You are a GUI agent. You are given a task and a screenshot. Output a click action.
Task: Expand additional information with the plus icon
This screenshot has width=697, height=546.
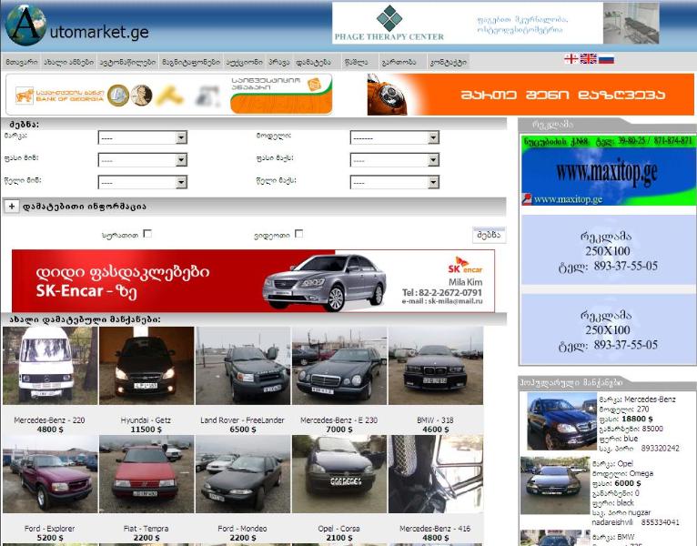(12, 207)
